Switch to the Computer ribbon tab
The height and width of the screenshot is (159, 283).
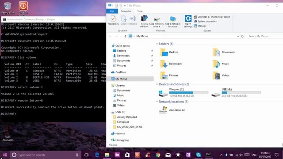click(126, 11)
